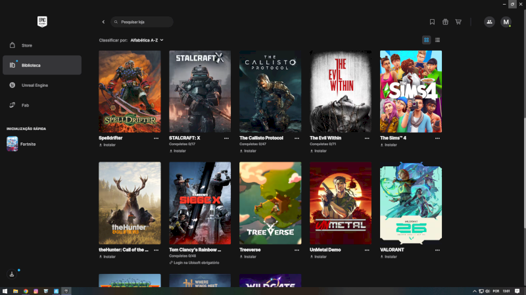Open VALORANT more options menu
The width and height of the screenshot is (526, 295).
tap(437, 250)
